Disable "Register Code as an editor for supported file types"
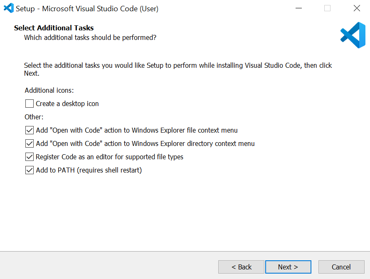This screenshot has width=370, height=279. [x=29, y=156]
